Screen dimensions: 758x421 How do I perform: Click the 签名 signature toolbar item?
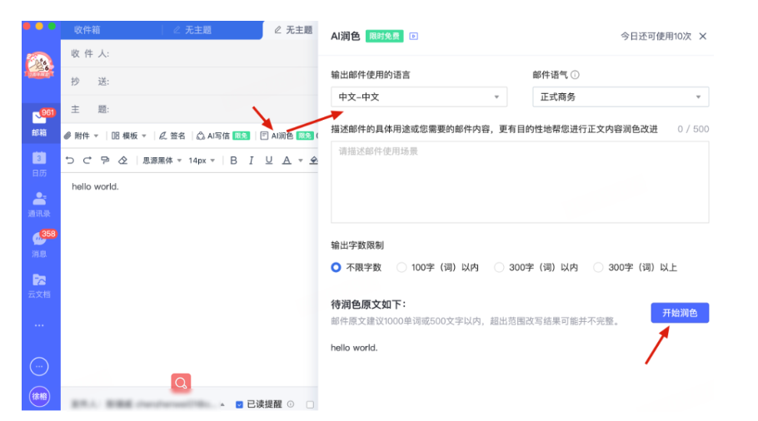[172, 136]
